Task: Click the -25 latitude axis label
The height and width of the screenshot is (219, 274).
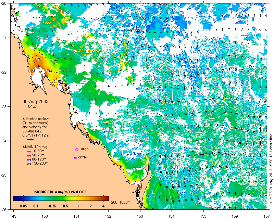Action: 3,175
